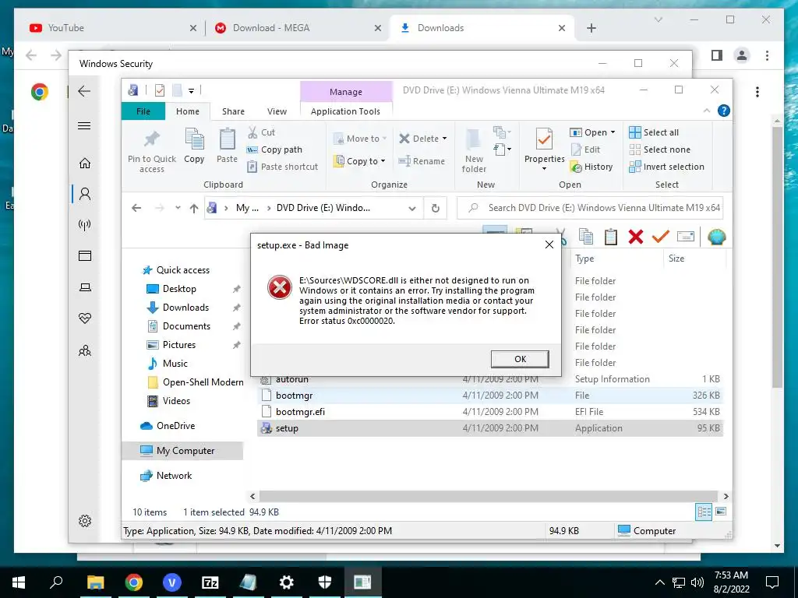Customize Quick Access Toolbar dropdown

click(192, 91)
